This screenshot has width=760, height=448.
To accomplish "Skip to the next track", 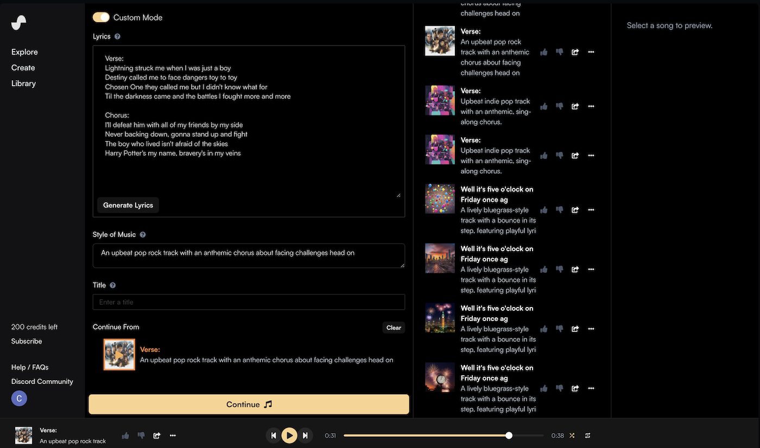I will pos(305,436).
